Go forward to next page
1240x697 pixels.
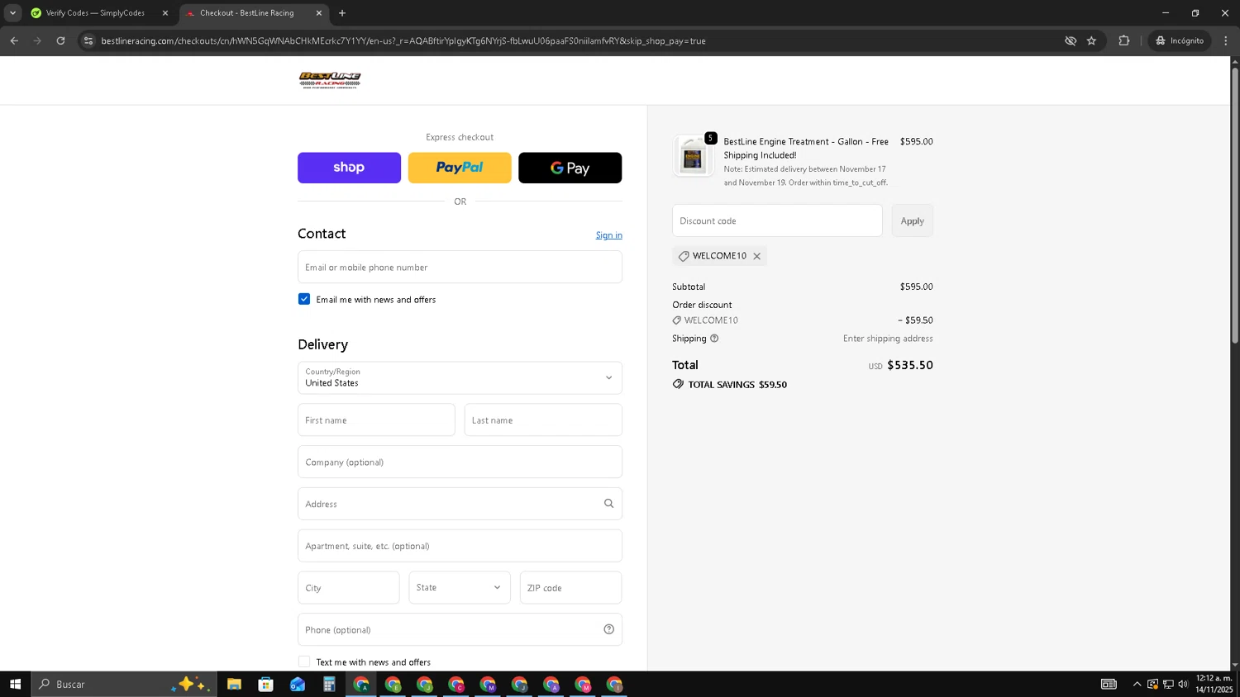[37, 40]
